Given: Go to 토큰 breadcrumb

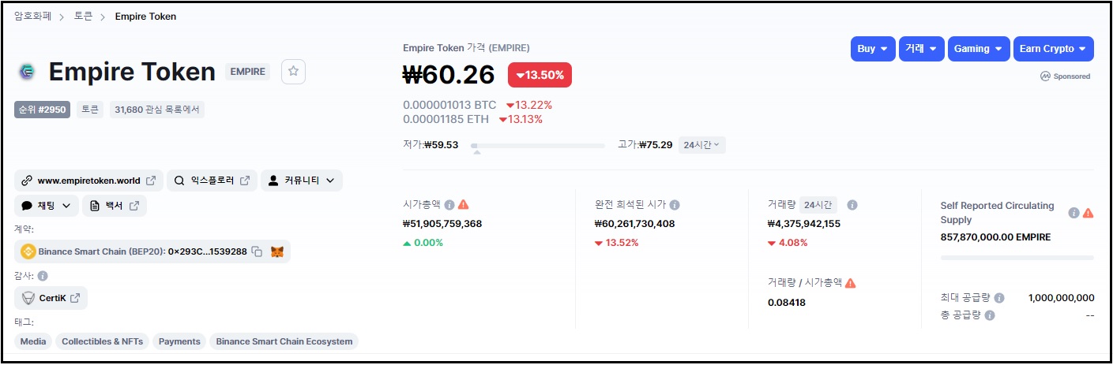Looking at the screenshot, I should [x=84, y=16].
